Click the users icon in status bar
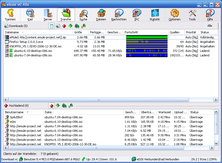Image resolution: width=222 pixels, height=163 pixels. (x=21, y=159)
